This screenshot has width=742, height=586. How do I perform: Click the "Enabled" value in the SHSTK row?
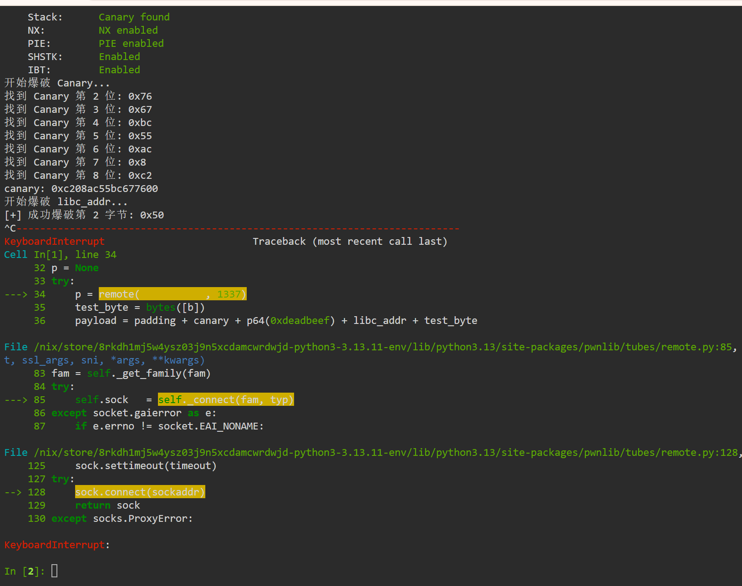coord(119,57)
